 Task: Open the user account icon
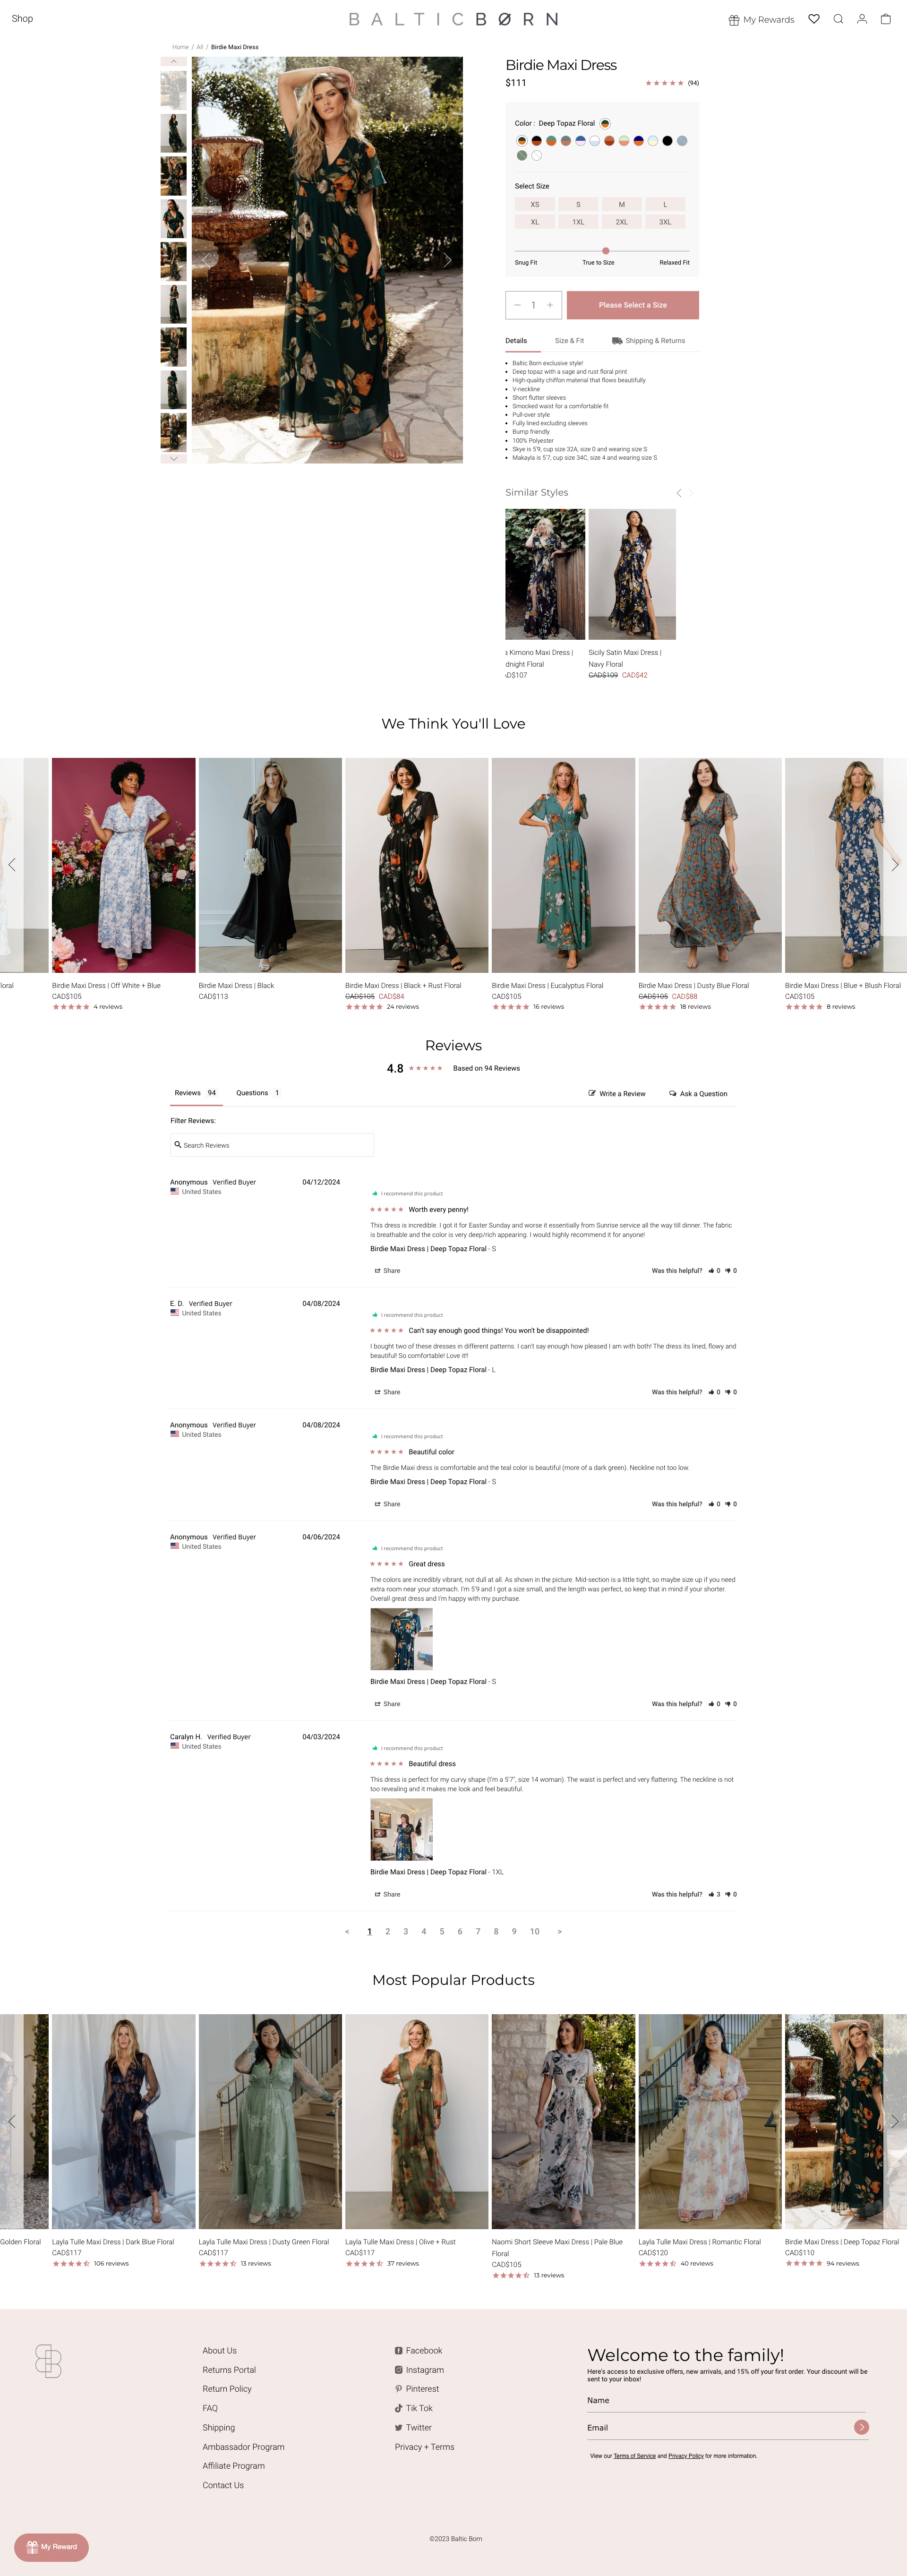pos(862,19)
